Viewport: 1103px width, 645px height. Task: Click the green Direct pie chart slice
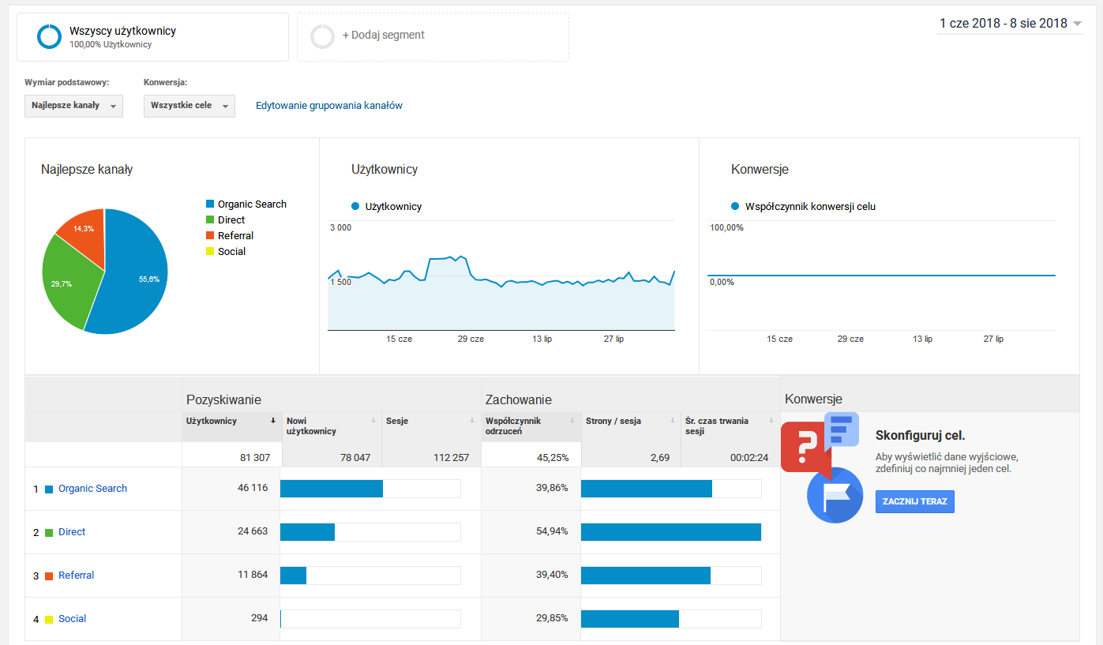coord(67,284)
